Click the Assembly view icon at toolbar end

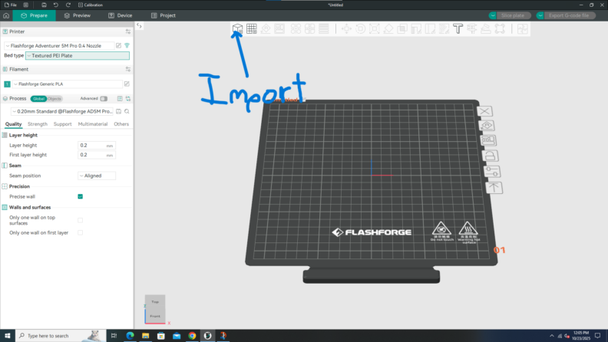522,28
